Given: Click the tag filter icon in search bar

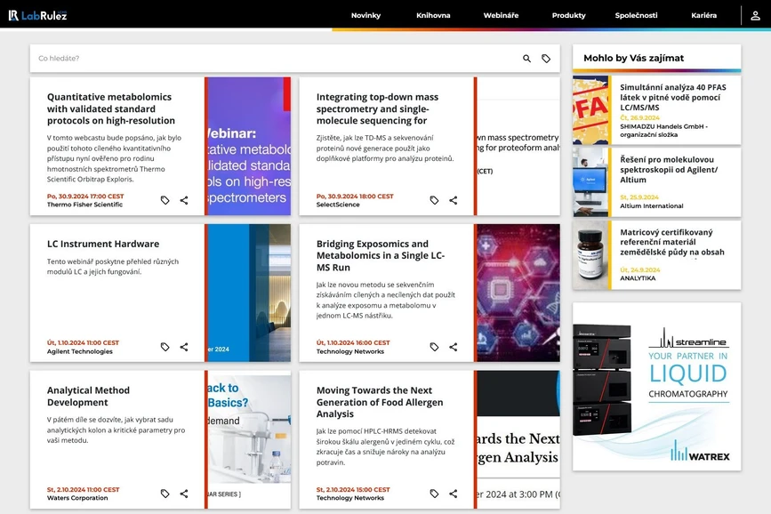Looking at the screenshot, I should coord(546,59).
